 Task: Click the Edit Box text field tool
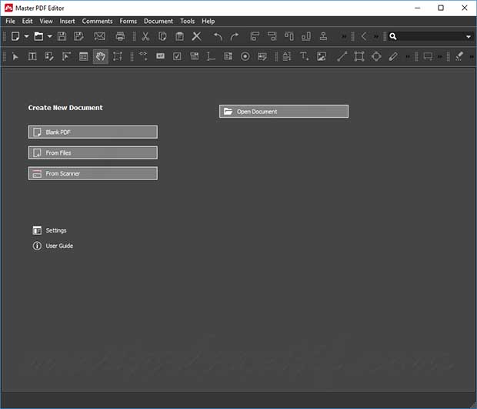160,56
